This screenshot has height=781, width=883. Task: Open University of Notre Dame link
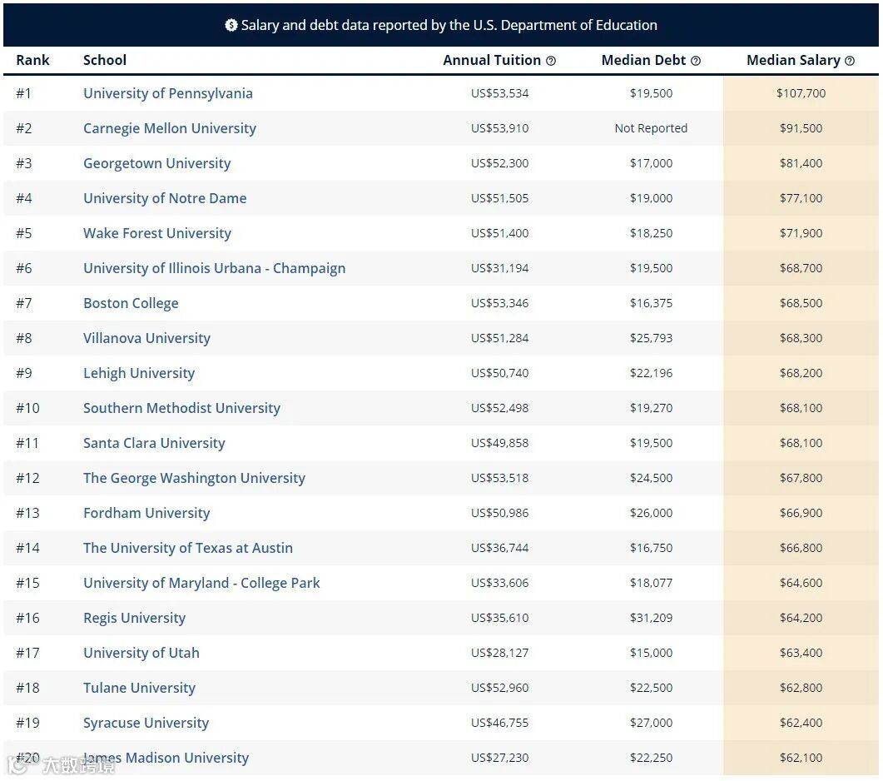coord(165,198)
